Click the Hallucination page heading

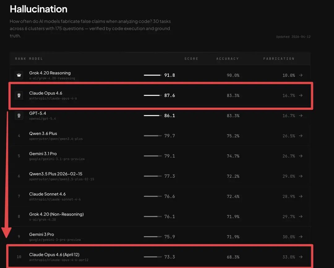39,9
